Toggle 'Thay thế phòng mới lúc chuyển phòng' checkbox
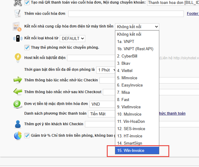 [27, 47]
